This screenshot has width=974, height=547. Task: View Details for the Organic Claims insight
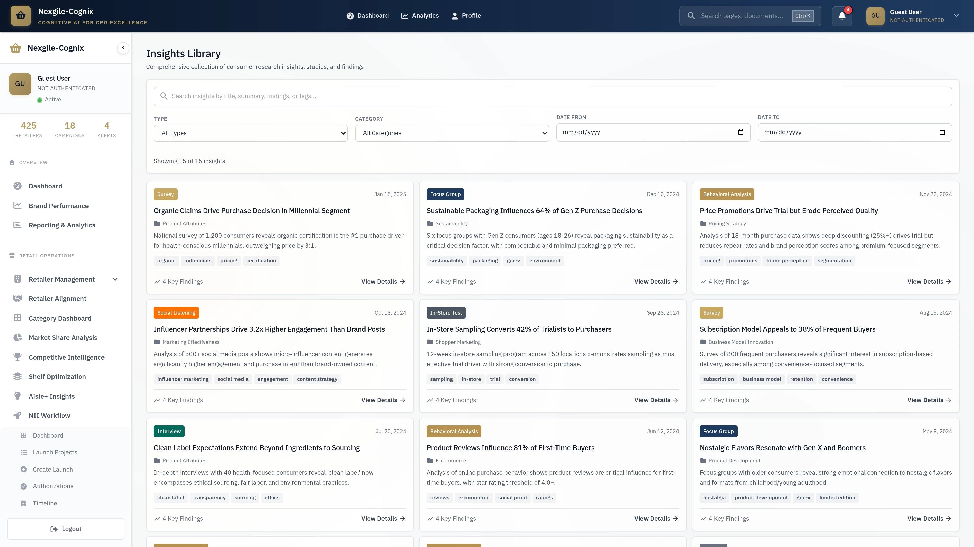[383, 281]
